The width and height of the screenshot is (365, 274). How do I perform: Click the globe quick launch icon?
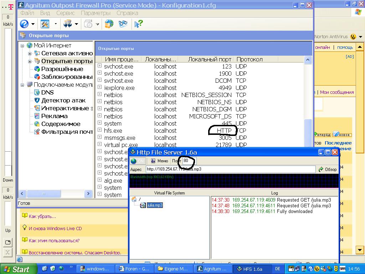point(61,269)
